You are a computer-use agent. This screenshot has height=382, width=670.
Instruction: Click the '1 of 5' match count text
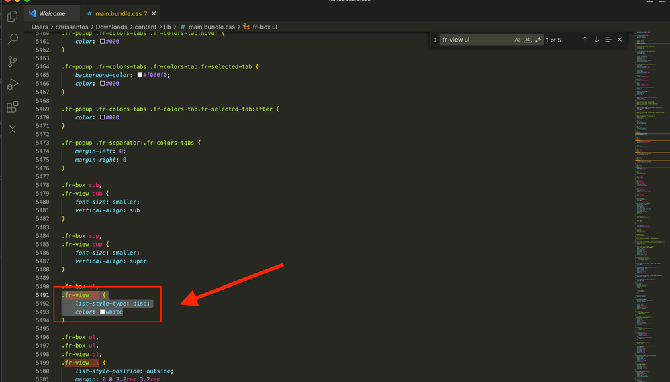[553, 40]
